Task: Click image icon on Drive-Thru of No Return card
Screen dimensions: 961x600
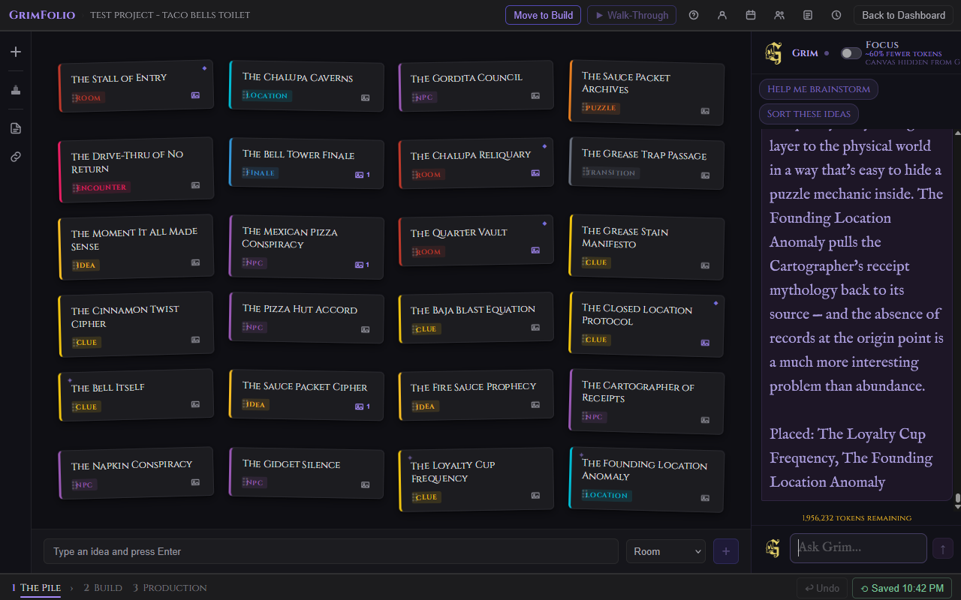Action: point(195,185)
